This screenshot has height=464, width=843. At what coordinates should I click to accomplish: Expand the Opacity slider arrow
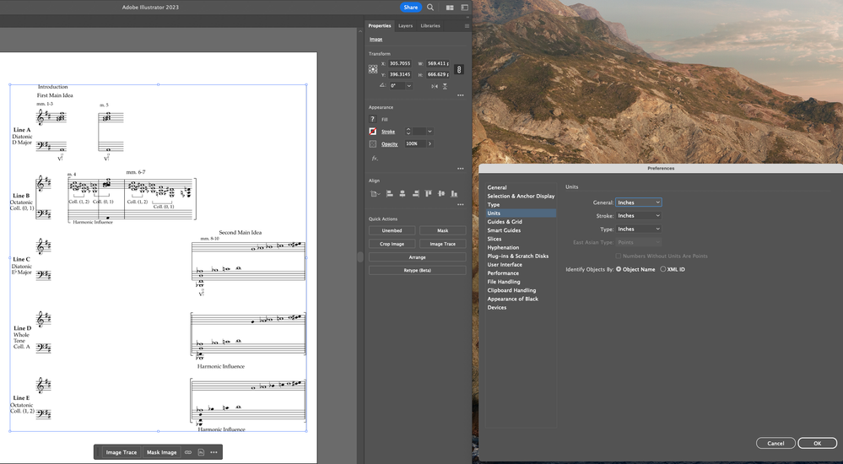pyautogui.click(x=430, y=143)
